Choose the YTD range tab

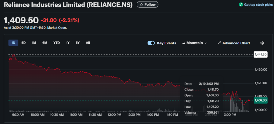click(x=57, y=43)
